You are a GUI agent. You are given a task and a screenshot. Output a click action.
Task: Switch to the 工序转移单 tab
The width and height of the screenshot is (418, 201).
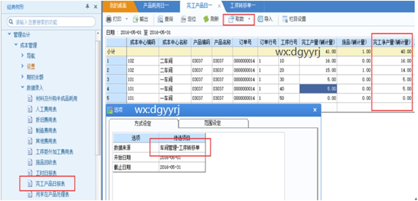click(x=243, y=5)
